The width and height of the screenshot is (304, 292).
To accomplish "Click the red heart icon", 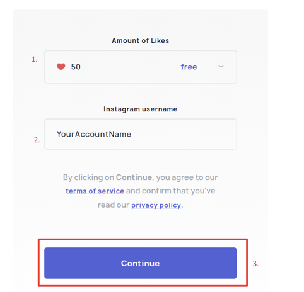I will (61, 67).
